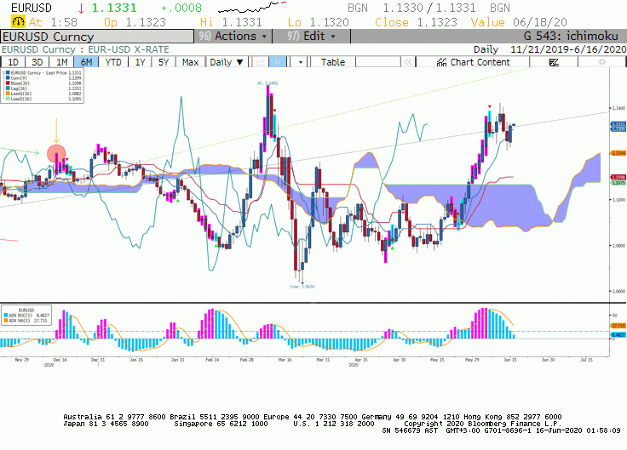The width and height of the screenshot is (627, 450).
Task: Click the Hi 1.1331 header value
Action: (231, 22)
